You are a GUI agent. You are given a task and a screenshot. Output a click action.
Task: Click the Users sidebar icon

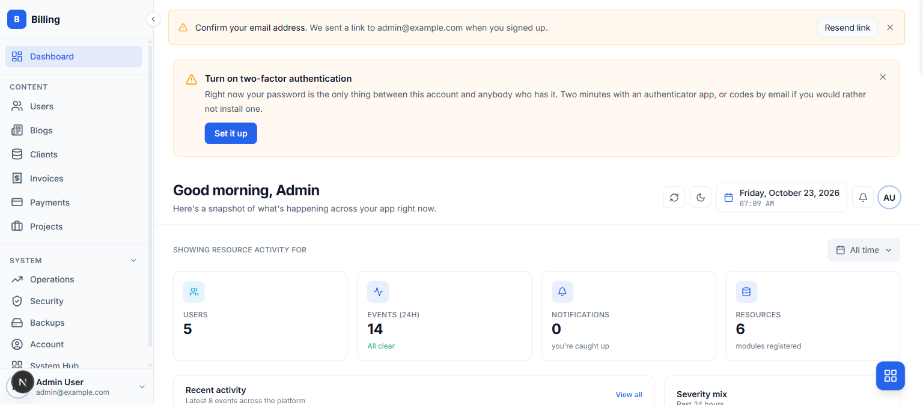pos(17,106)
